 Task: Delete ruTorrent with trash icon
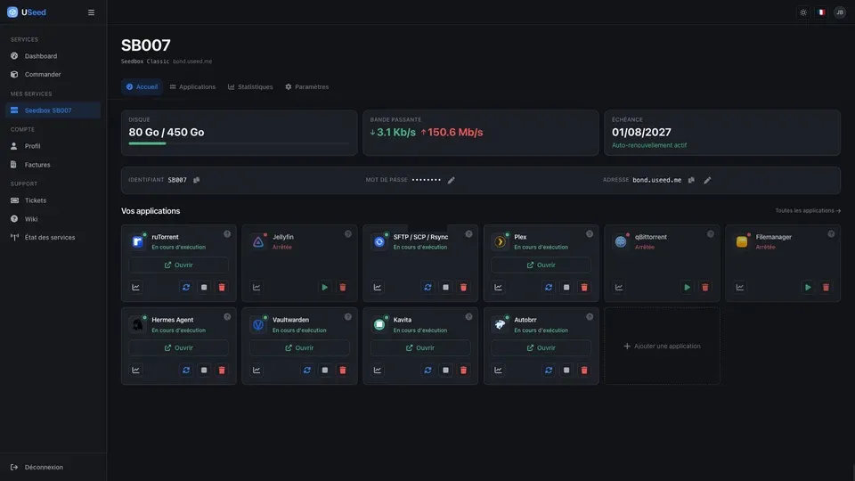222,288
